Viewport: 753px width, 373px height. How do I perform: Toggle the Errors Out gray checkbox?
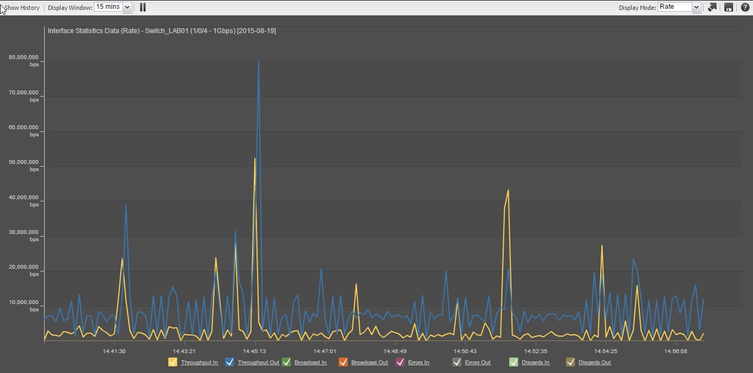457,363
